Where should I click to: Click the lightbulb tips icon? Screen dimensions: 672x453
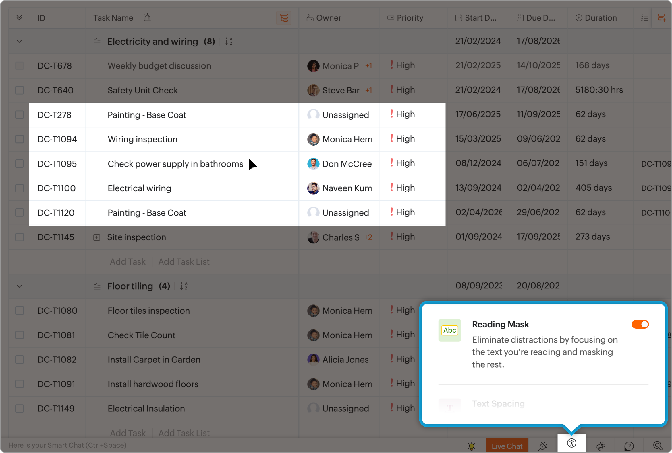tap(471, 446)
